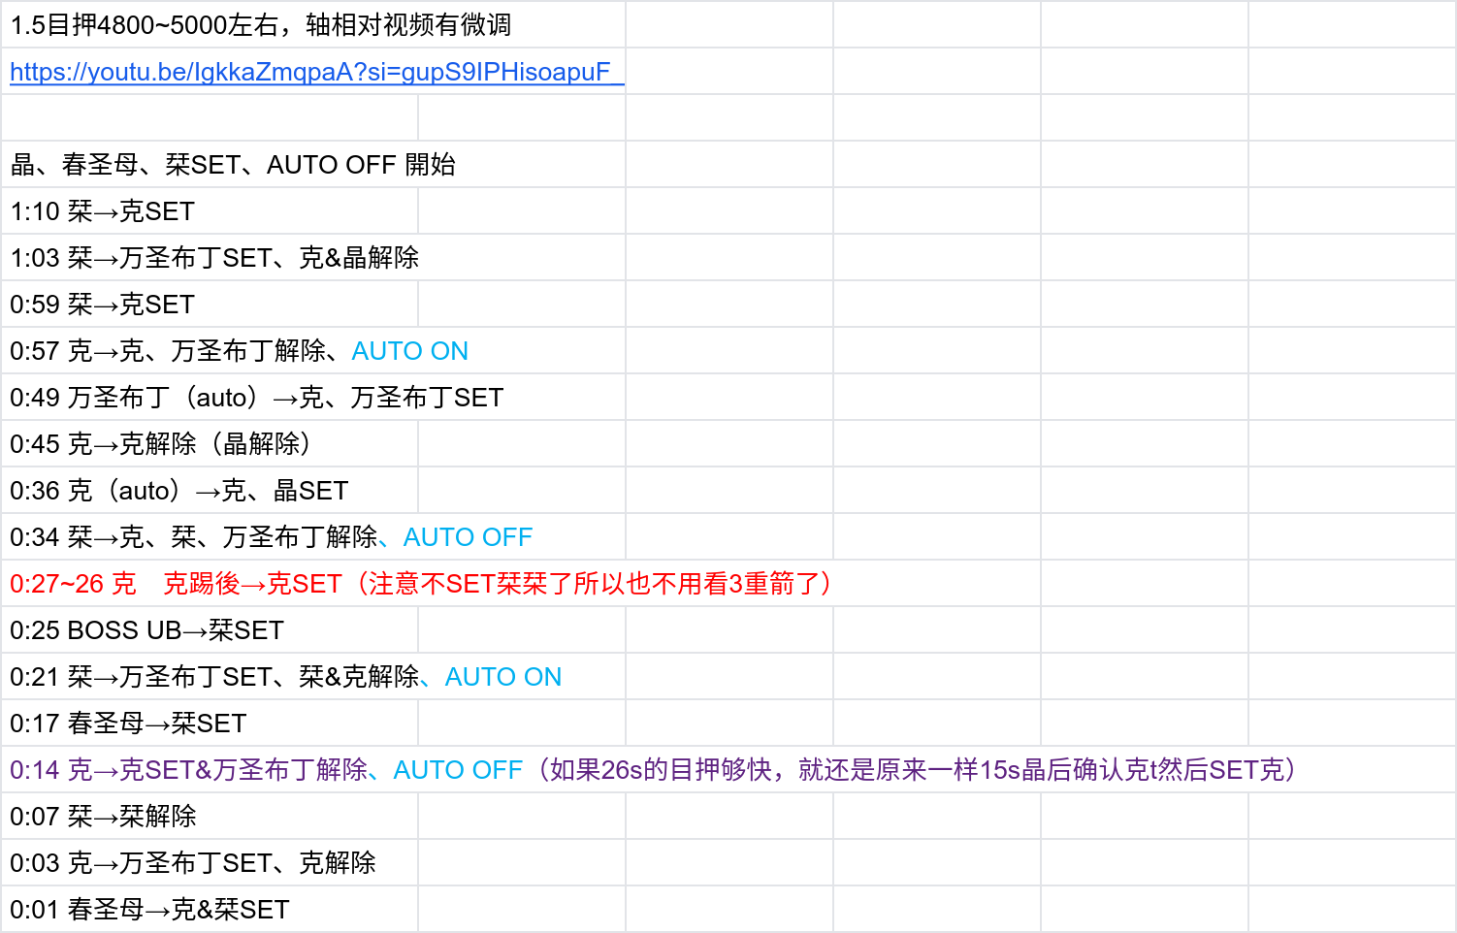The image size is (1457, 933).
Task: Select the red 0:27~26 text cell
Action: 419,584
